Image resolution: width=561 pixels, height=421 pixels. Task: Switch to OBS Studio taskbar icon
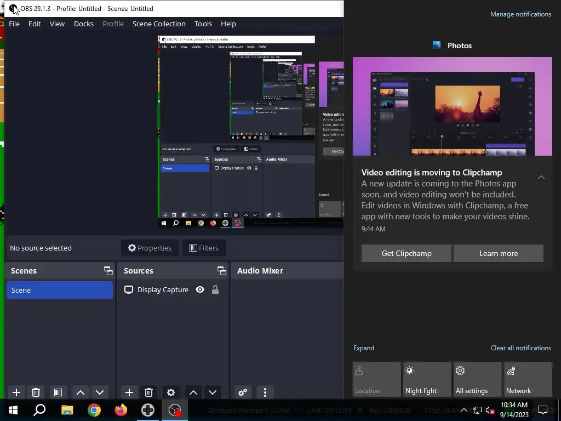click(x=175, y=410)
